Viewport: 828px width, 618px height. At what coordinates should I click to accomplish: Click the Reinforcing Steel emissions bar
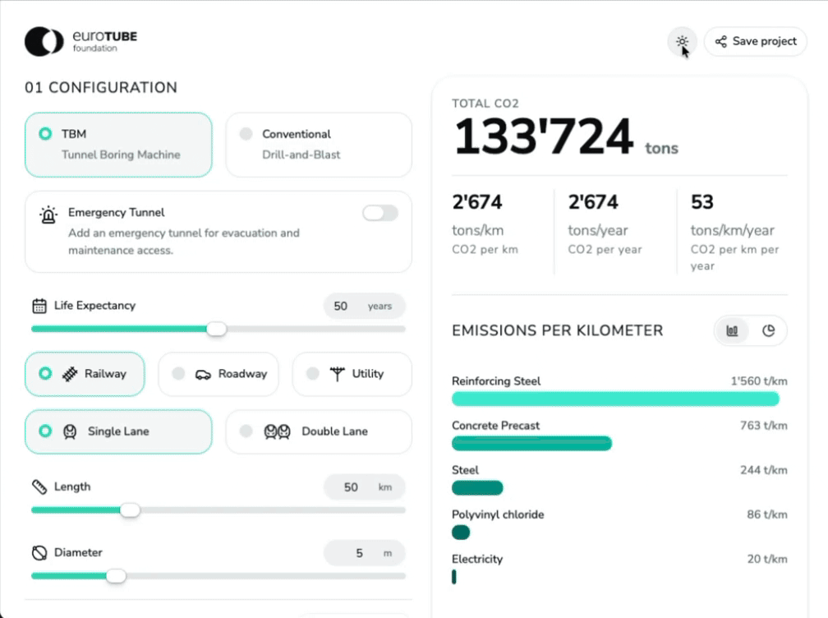coord(615,399)
